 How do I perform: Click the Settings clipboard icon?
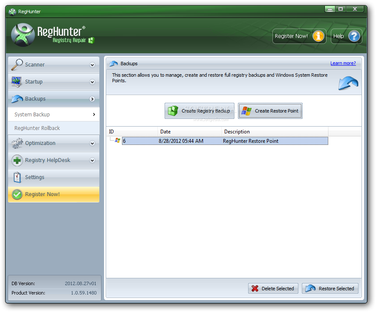point(17,177)
